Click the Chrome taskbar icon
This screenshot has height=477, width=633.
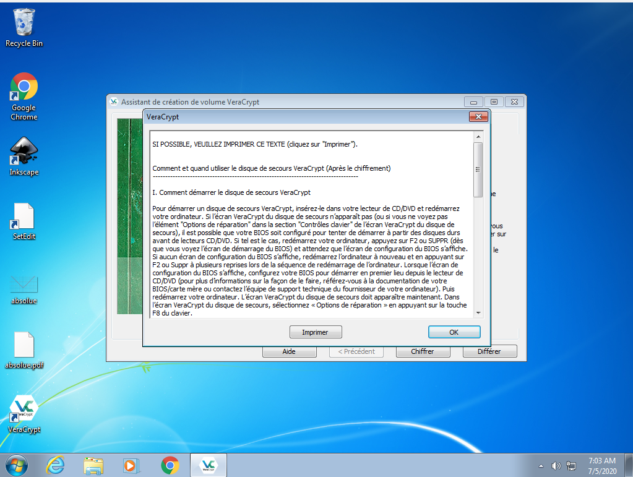click(170, 465)
